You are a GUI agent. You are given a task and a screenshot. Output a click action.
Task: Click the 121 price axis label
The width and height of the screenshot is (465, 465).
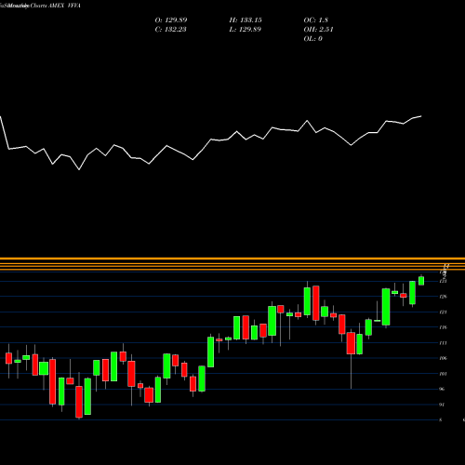pyautogui.click(x=444, y=312)
